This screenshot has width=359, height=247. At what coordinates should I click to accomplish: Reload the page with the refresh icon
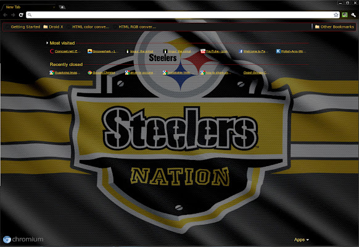(21, 15)
